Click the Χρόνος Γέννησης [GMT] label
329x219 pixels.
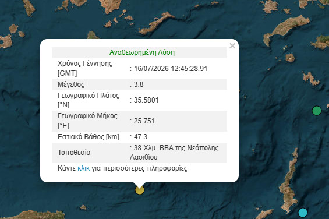(x=85, y=68)
